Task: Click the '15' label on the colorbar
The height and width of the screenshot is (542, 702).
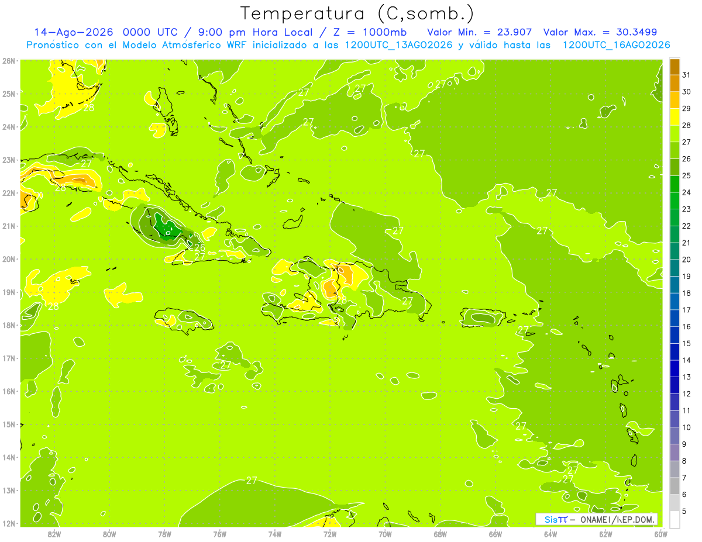Action: click(687, 343)
